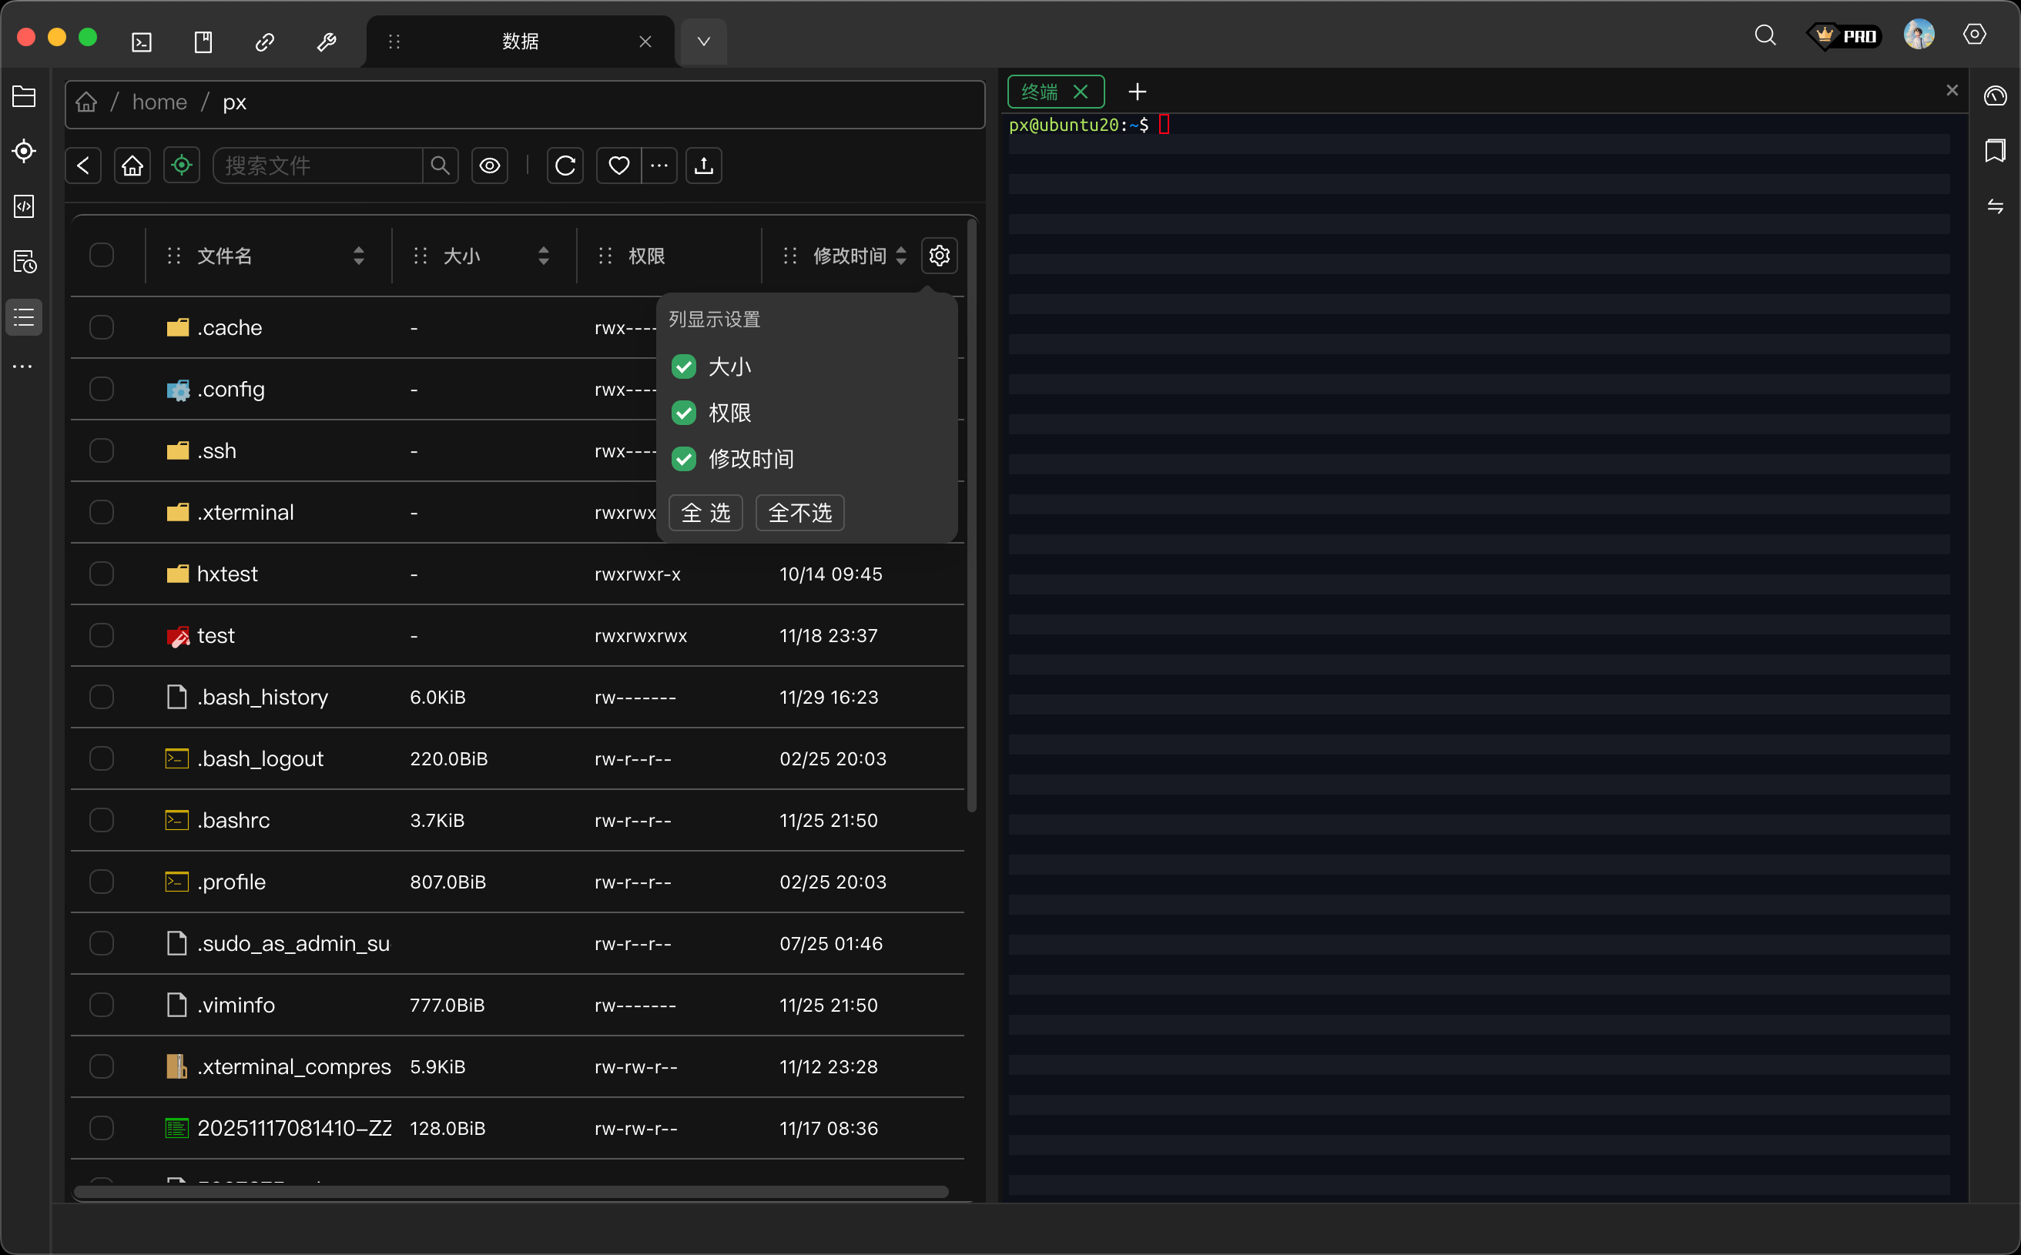Open the more actions ellipsis menu
2021x1255 pixels.
[659, 166]
